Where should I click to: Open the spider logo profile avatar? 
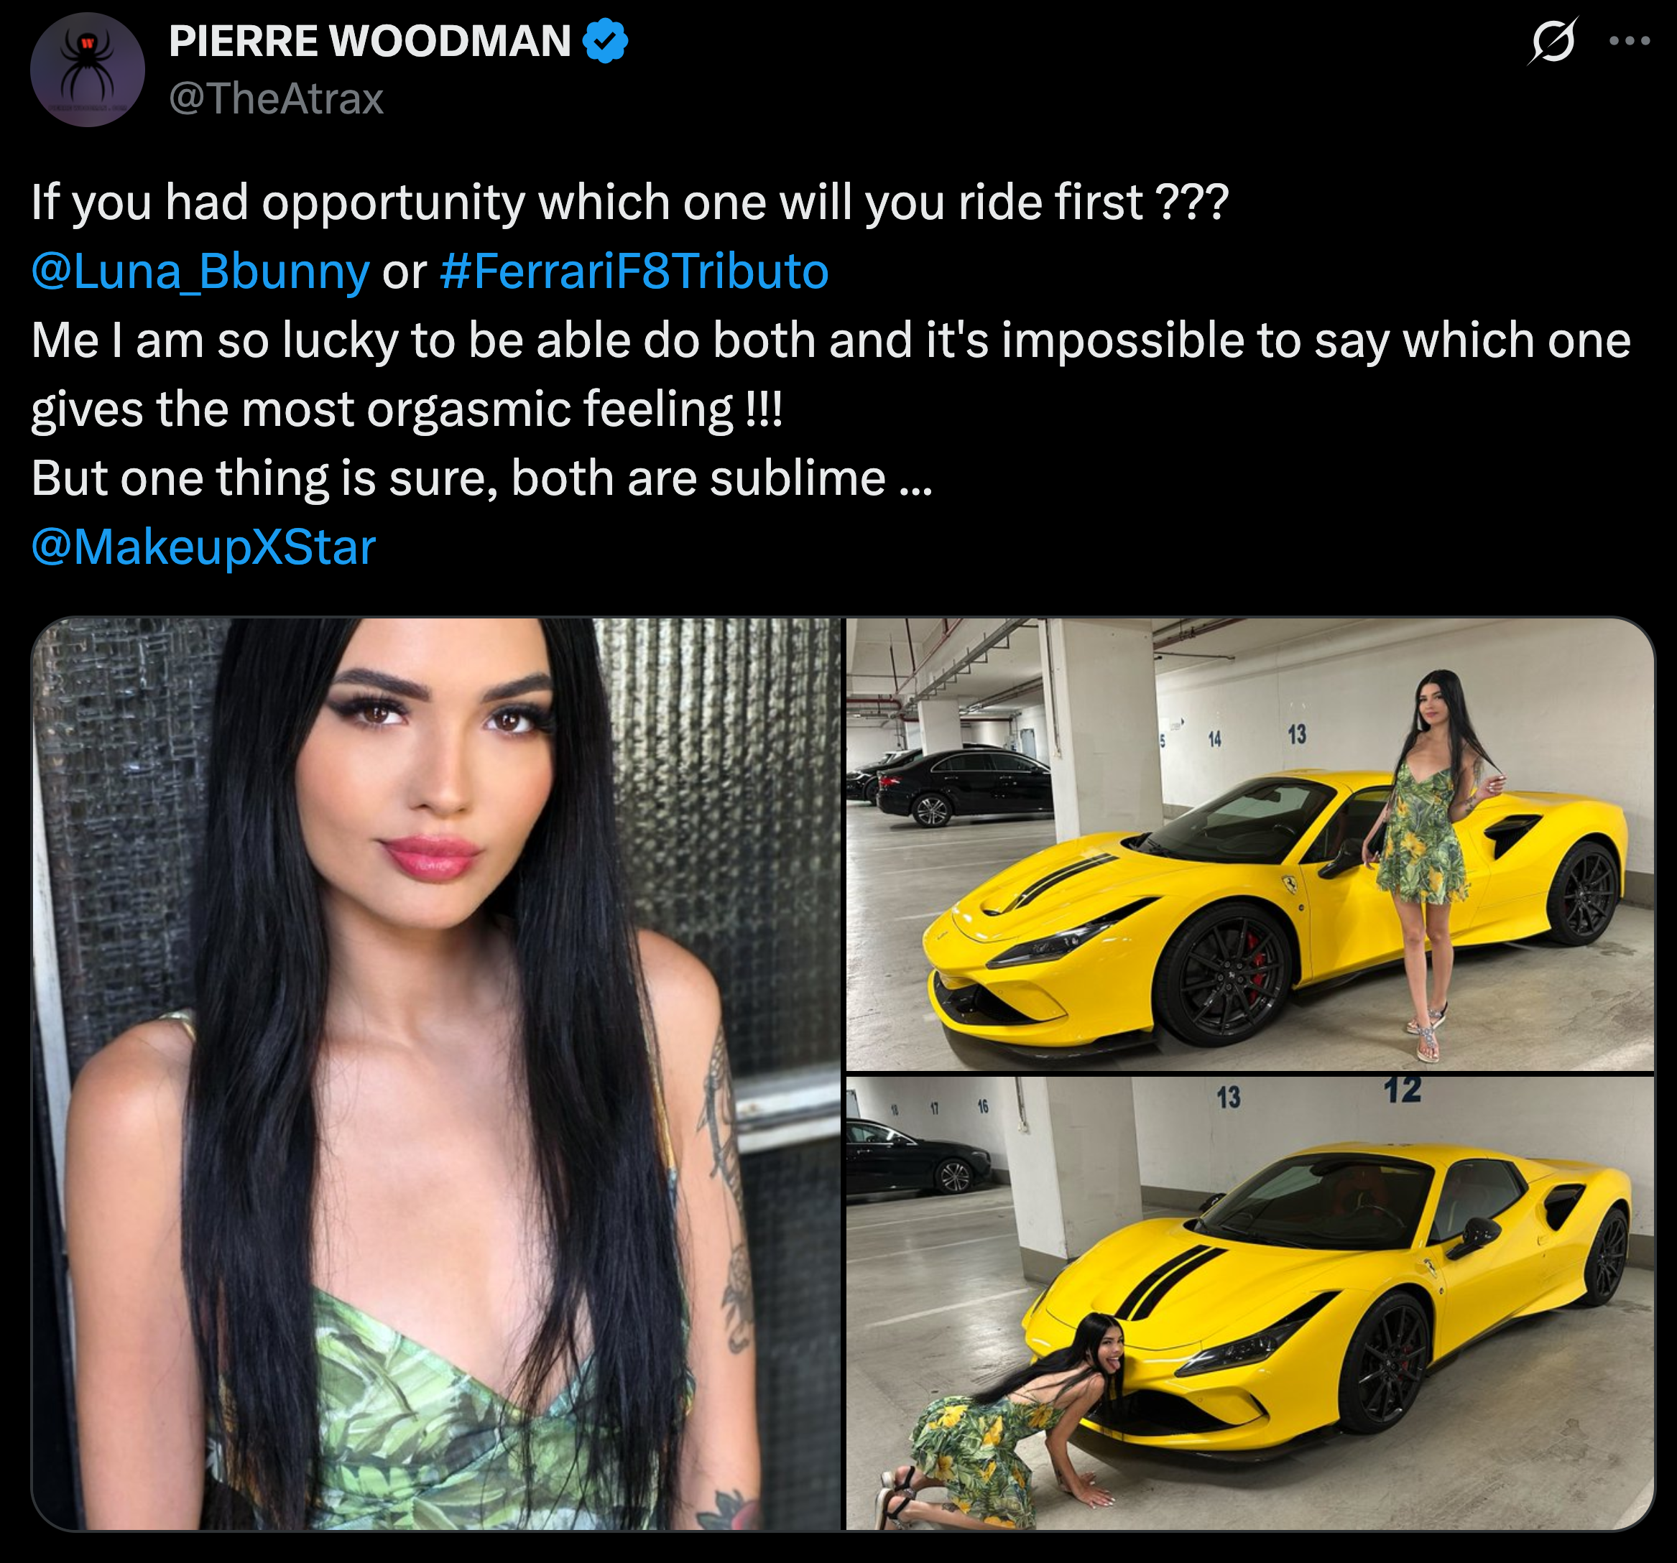pos(87,69)
